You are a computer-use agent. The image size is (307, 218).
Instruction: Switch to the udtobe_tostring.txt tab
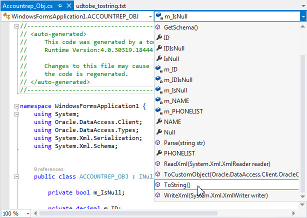(101, 6)
